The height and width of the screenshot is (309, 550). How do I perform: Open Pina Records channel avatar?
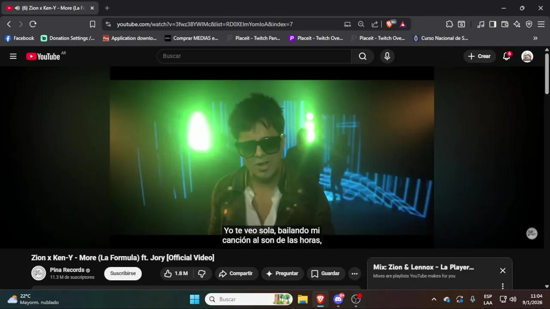click(x=39, y=273)
